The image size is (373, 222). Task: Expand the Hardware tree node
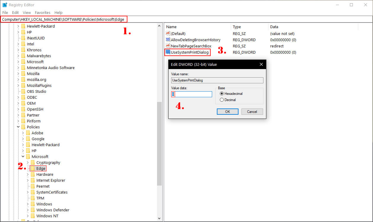[x=28, y=174]
